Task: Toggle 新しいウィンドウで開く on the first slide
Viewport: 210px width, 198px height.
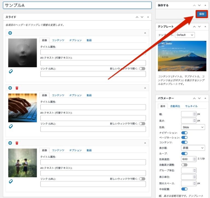Action: tap(142, 69)
